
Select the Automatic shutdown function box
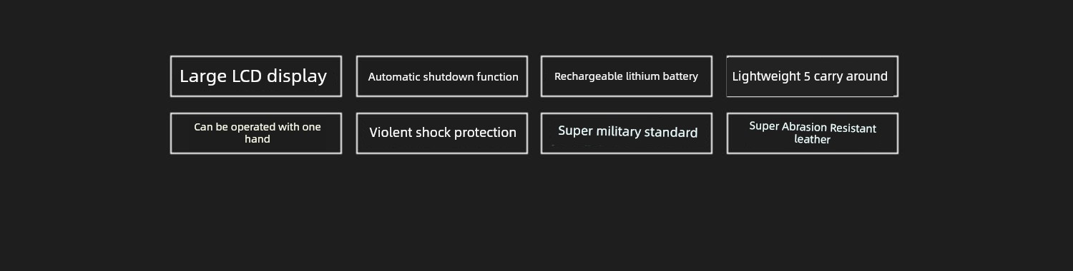(x=442, y=76)
